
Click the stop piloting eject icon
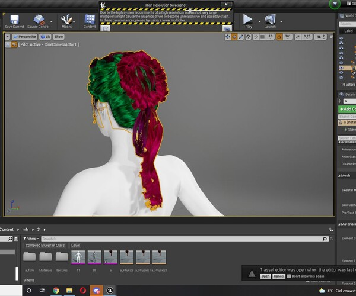[x=8, y=44]
